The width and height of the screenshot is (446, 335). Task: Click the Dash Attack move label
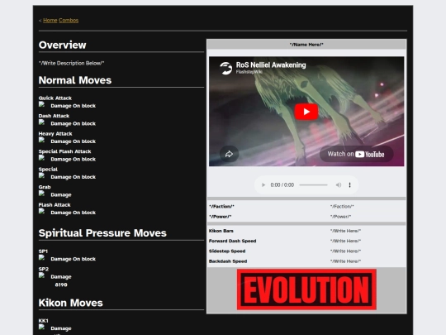[54, 116]
